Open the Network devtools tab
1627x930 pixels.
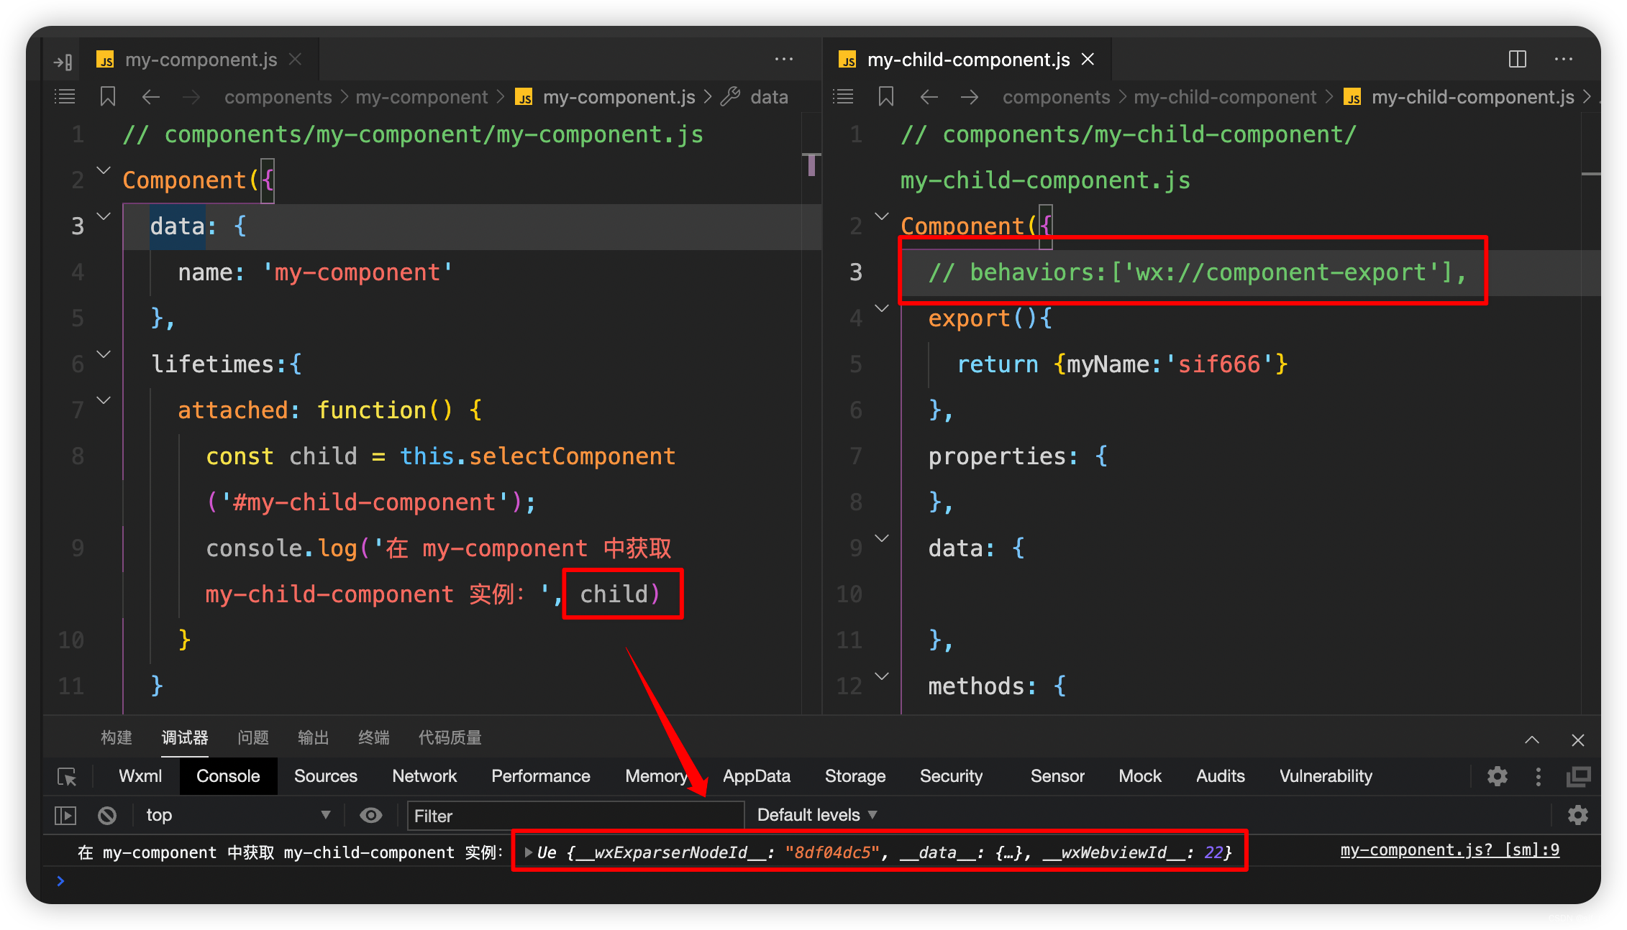tap(424, 776)
